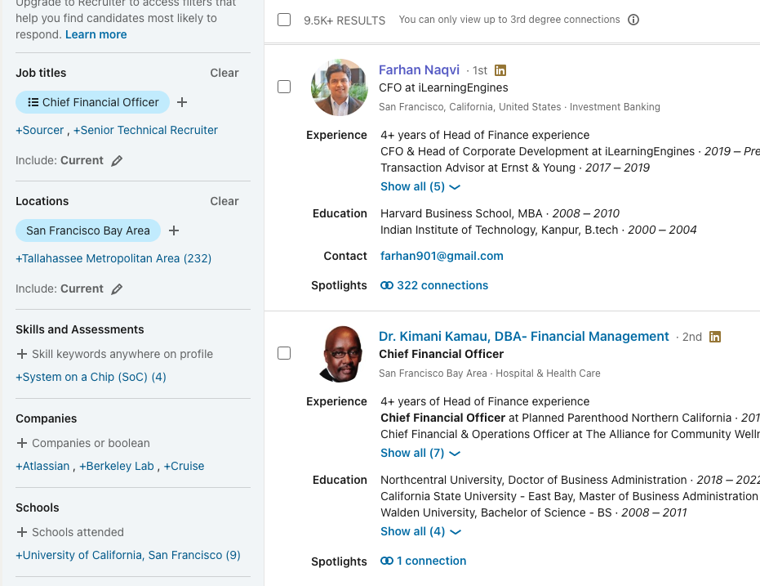Open the info icon about 3rd degree connections

(633, 20)
